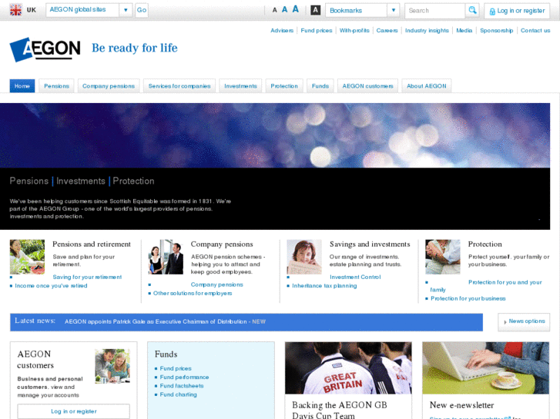
Task: Open the Fund charting link
Action: coord(178,394)
